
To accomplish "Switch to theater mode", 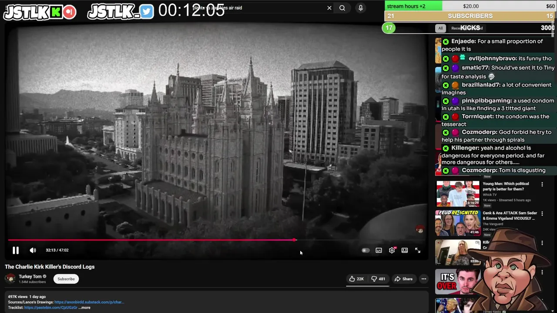I will [405, 250].
